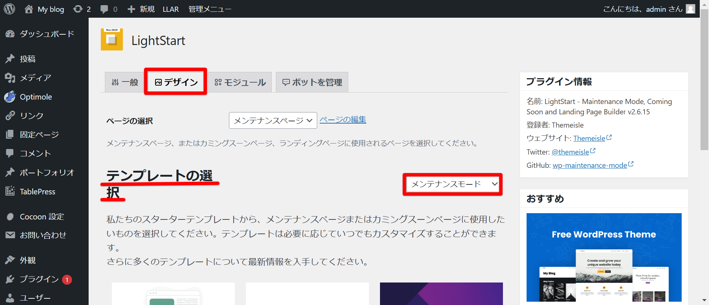709x305 pixels.
Task: Open 管理メニュー admin bar item
Action: click(210, 9)
